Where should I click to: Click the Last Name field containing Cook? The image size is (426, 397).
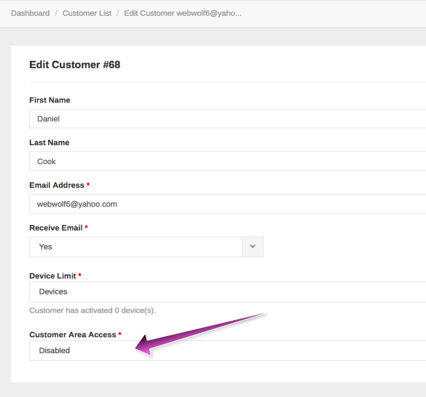228,161
